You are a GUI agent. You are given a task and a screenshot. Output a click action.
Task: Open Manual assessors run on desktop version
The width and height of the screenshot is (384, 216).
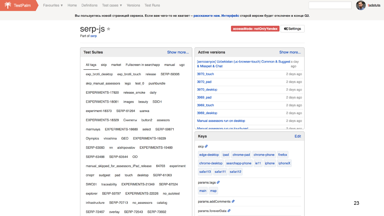coord(221,121)
